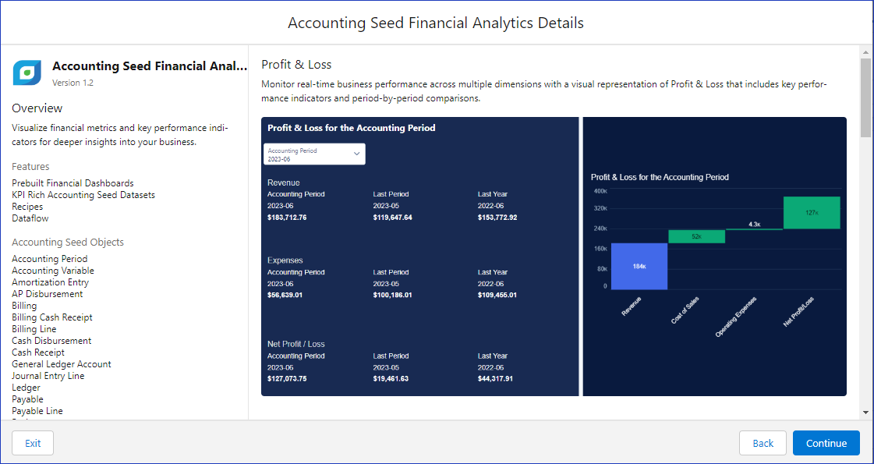The width and height of the screenshot is (874, 464).
Task: Click last year net profit $44,317.91
Action: (x=496, y=379)
